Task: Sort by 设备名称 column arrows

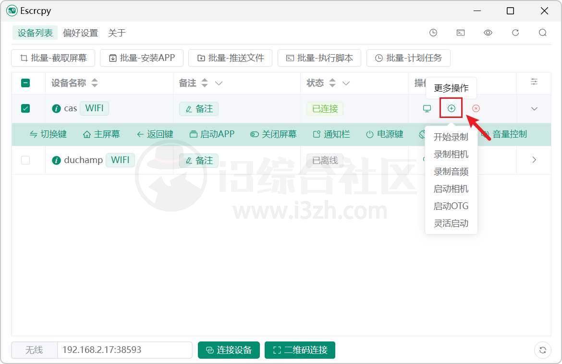Action: (x=95, y=83)
